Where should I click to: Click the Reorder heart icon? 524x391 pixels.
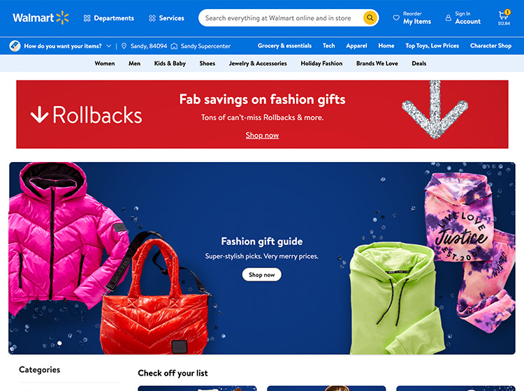pyautogui.click(x=396, y=17)
